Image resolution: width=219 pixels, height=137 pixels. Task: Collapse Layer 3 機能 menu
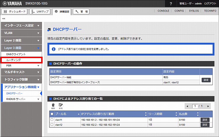(x=21, y=48)
